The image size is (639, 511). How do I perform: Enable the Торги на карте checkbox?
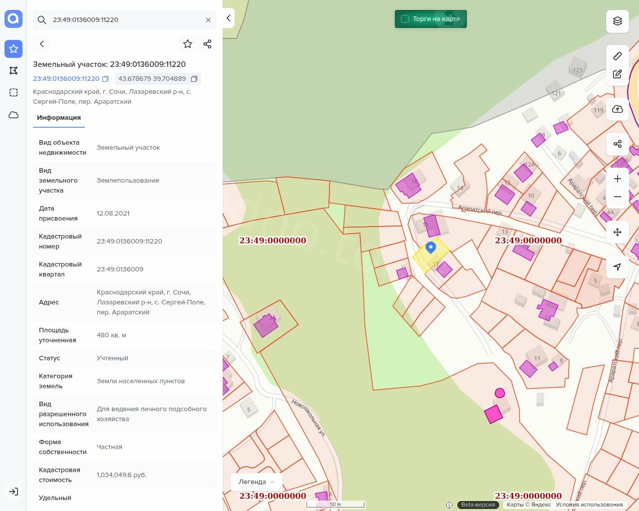[x=405, y=19]
